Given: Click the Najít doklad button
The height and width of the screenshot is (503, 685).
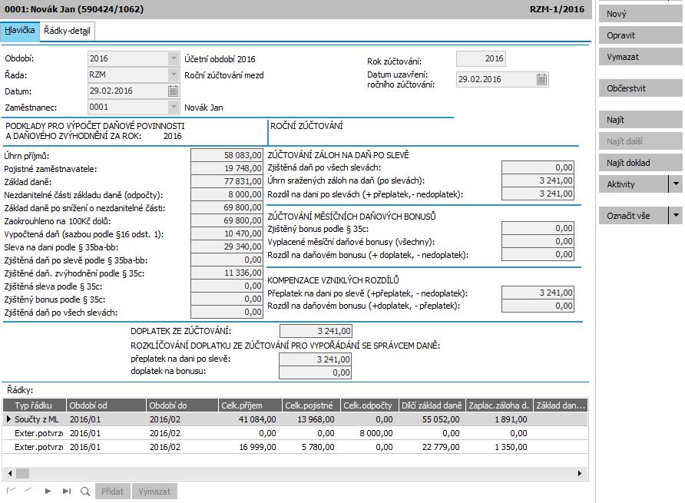Looking at the screenshot, I should [x=640, y=163].
